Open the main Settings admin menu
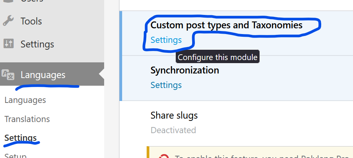Screen dimensions: 353x158 [x=37, y=44]
